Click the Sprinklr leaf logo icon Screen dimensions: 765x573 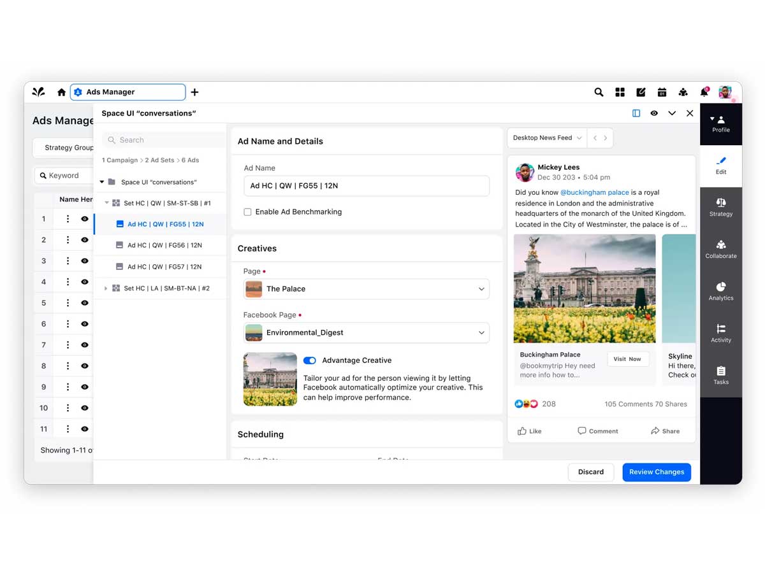click(x=38, y=92)
